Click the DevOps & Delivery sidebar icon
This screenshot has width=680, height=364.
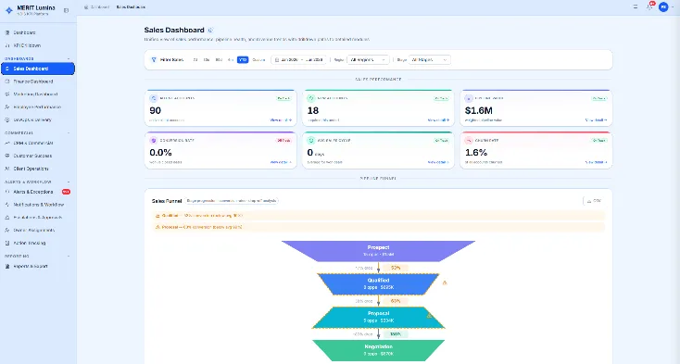pyautogui.click(x=6, y=120)
